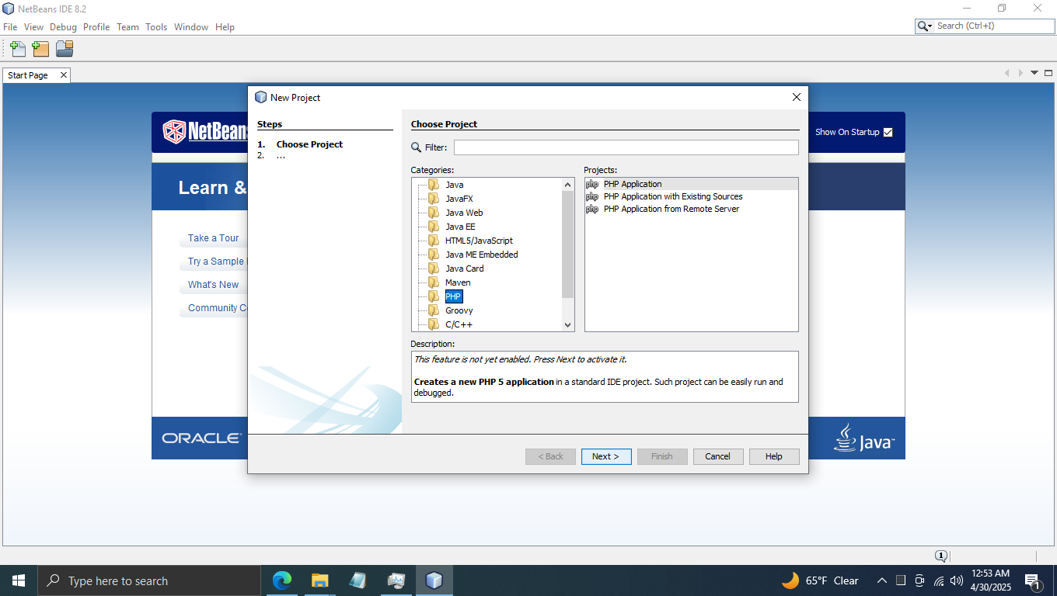The width and height of the screenshot is (1057, 596).
Task: Select the PHP Application project type
Action: (632, 184)
